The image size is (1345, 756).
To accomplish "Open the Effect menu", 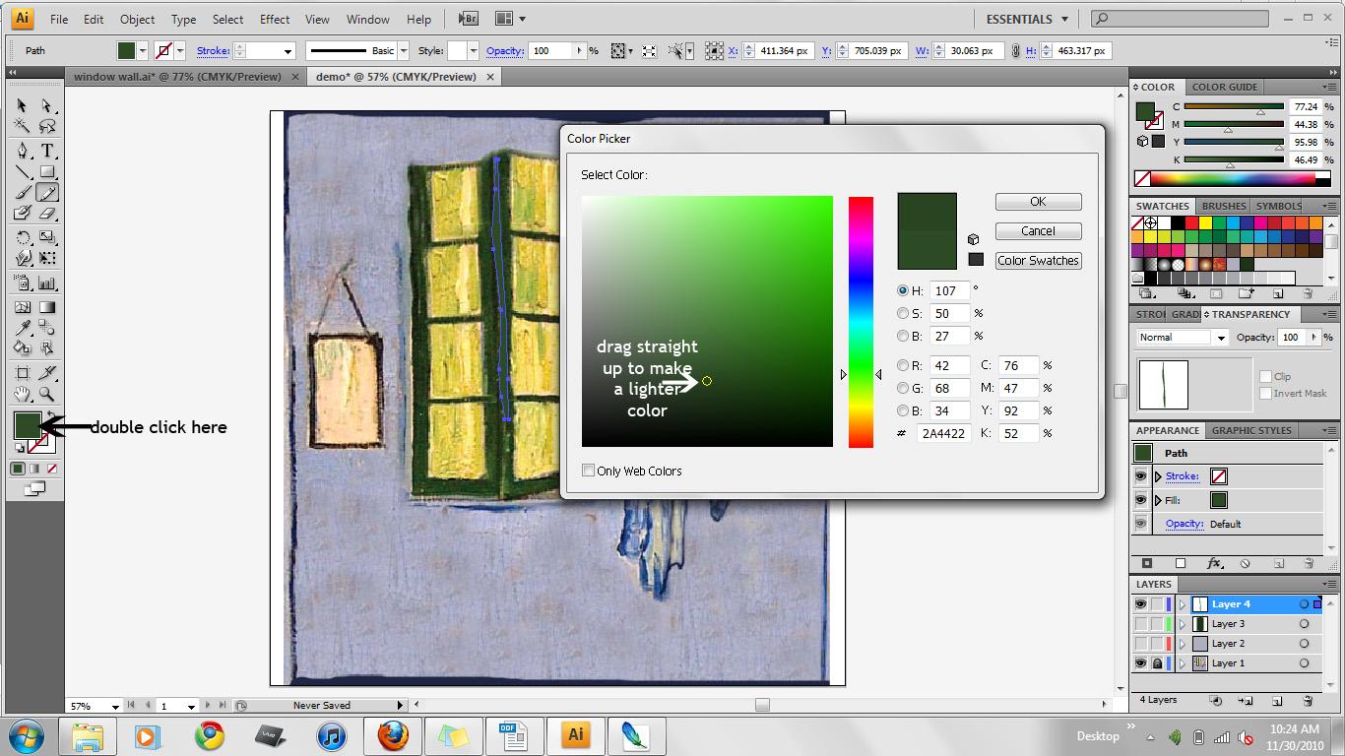I will click(275, 19).
